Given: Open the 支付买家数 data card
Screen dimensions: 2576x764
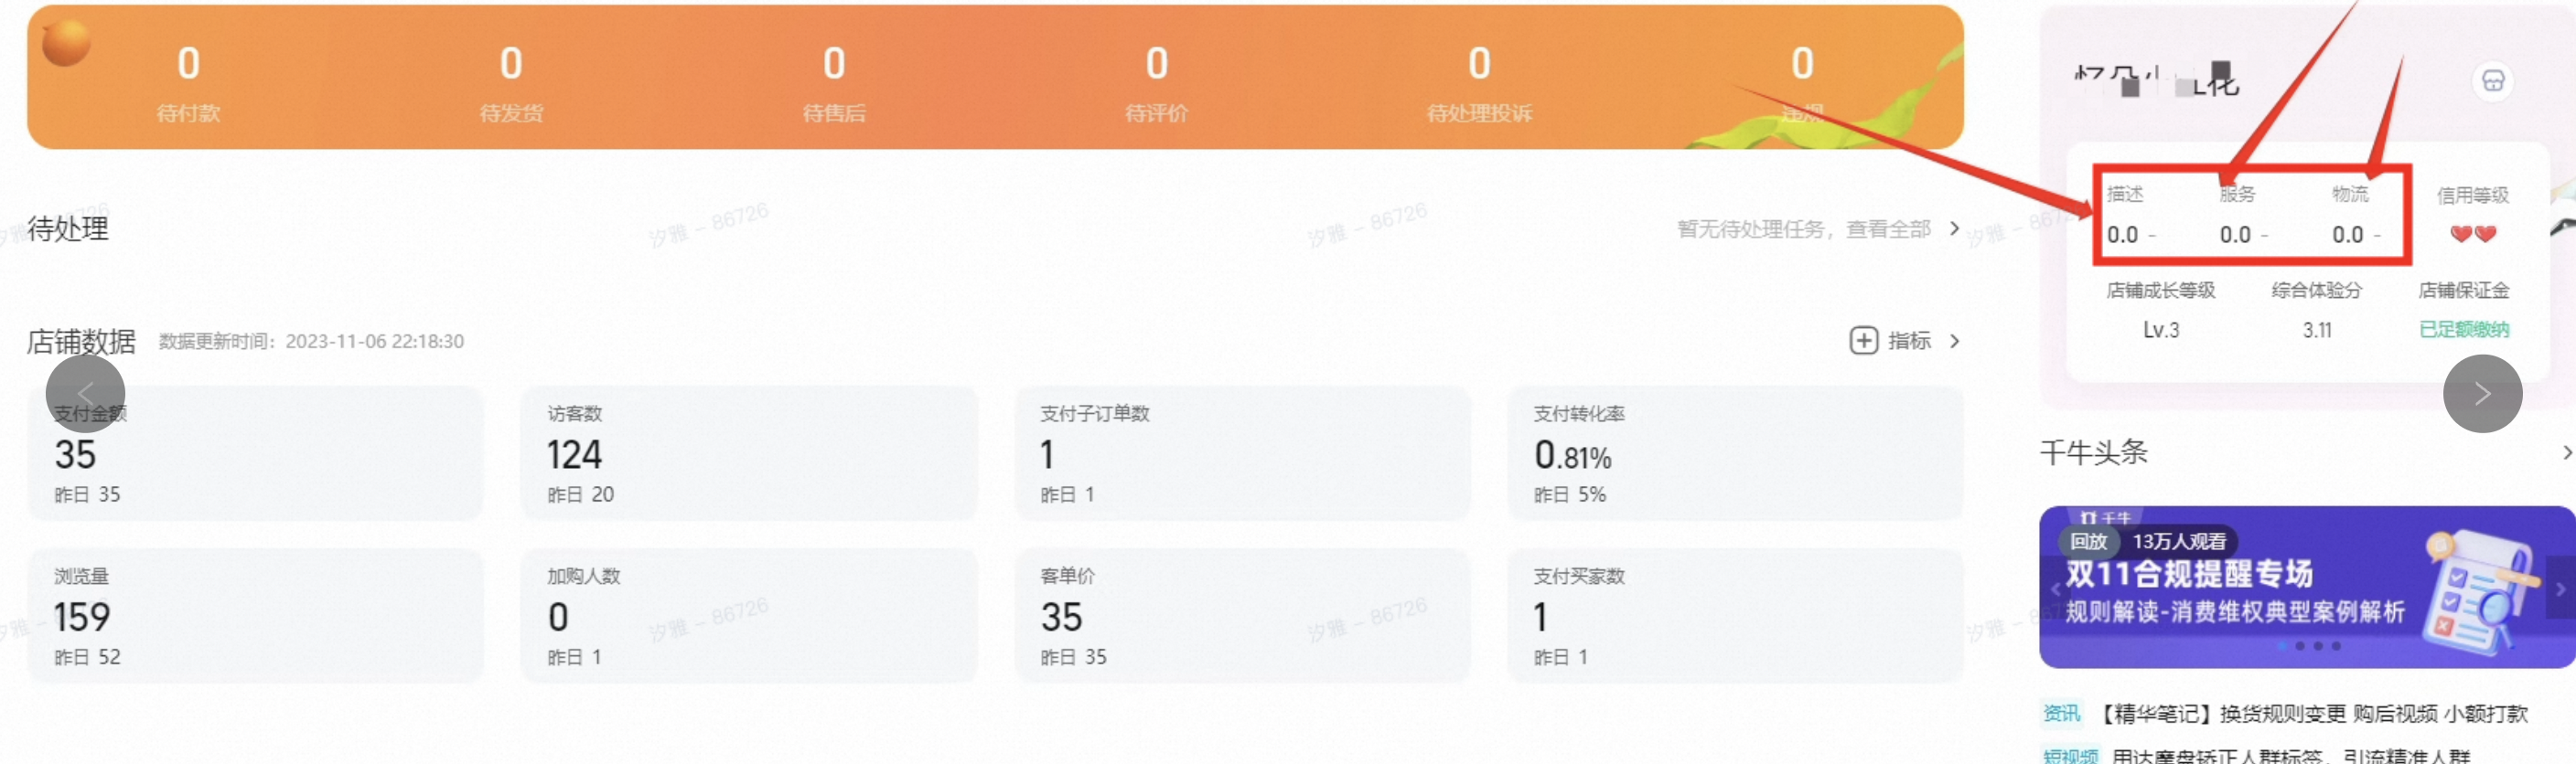Looking at the screenshot, I should 1735,616.
